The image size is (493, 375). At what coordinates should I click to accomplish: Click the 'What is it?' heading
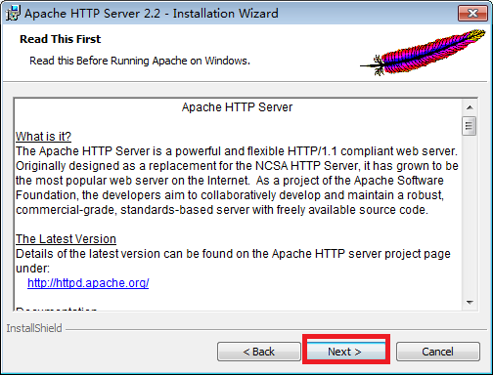pos(43,137)
